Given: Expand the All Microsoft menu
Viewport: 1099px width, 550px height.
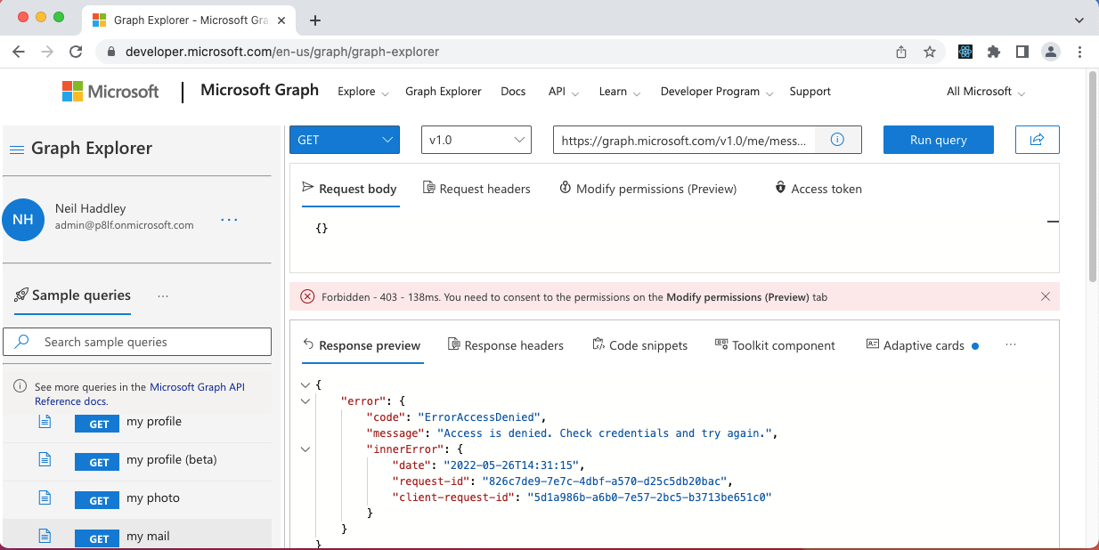Looking at the screenshot, I should tap(985, 92).
